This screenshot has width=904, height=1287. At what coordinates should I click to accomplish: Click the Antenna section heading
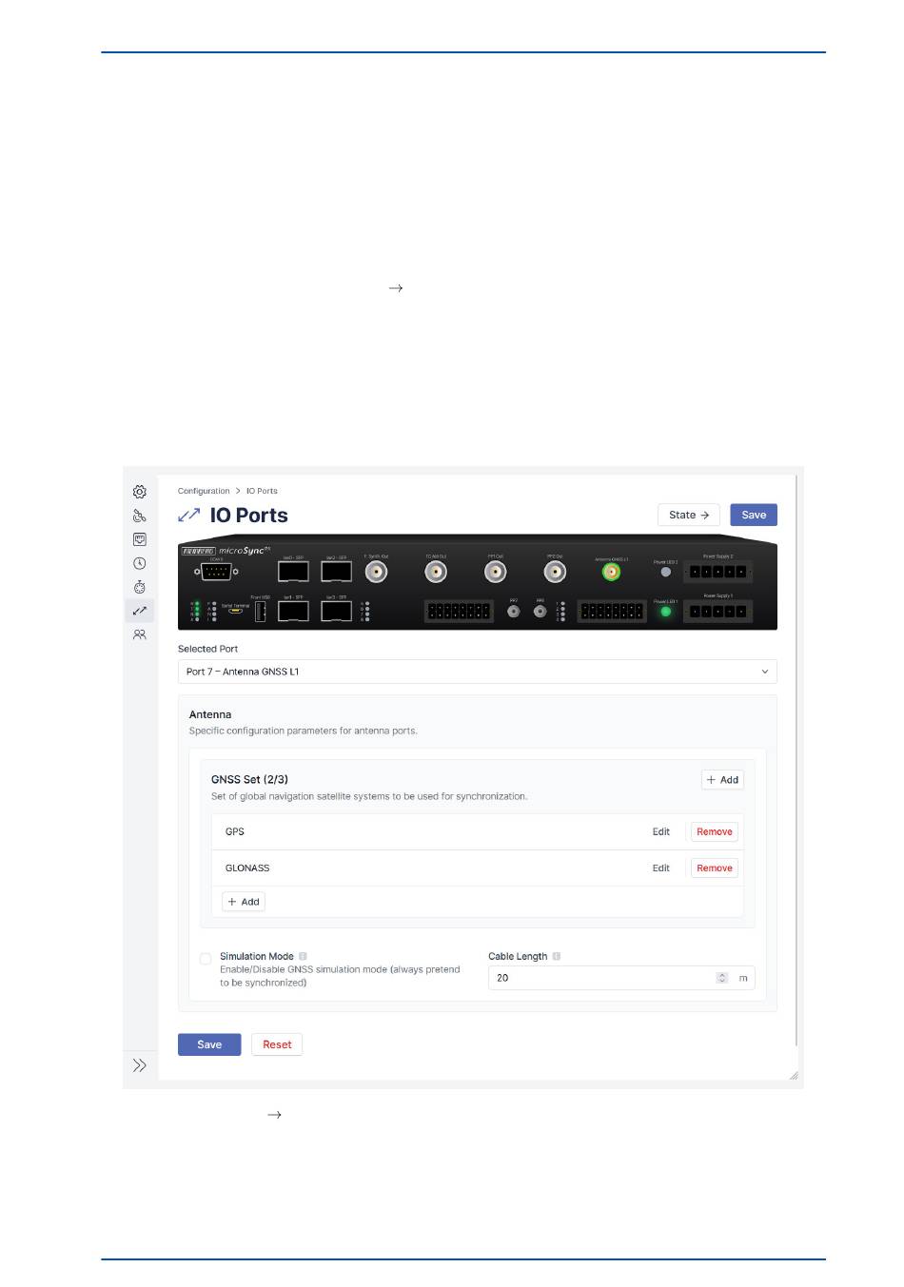(210, 714)
